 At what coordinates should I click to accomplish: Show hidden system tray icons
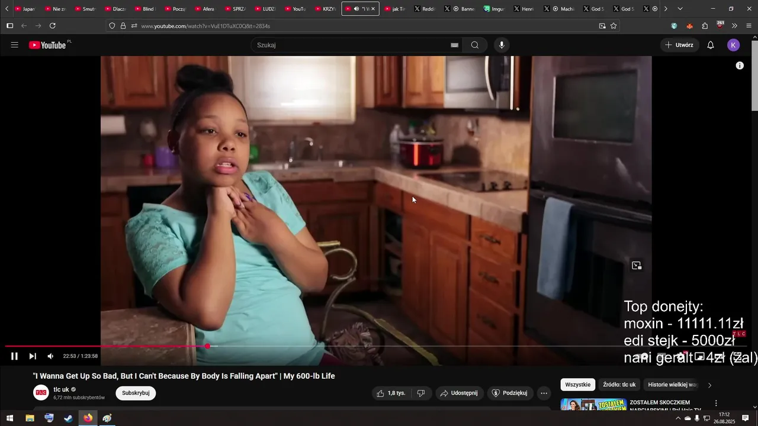pos(677,418)
